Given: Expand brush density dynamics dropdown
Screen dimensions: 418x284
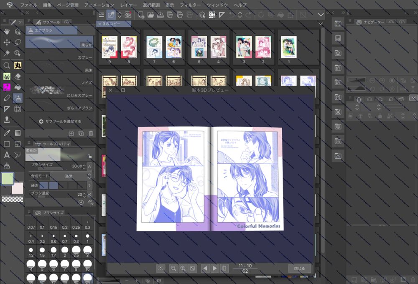Looking at the screenshot, I should click(89, 195).
